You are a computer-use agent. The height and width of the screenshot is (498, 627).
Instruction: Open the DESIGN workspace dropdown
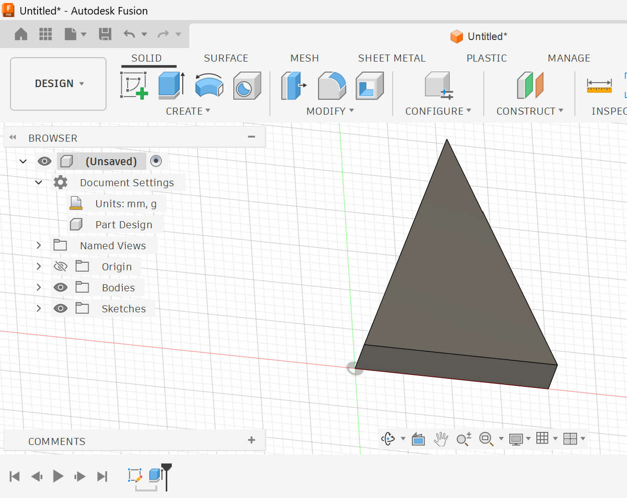pyautogui.click(x=59, y=84)
